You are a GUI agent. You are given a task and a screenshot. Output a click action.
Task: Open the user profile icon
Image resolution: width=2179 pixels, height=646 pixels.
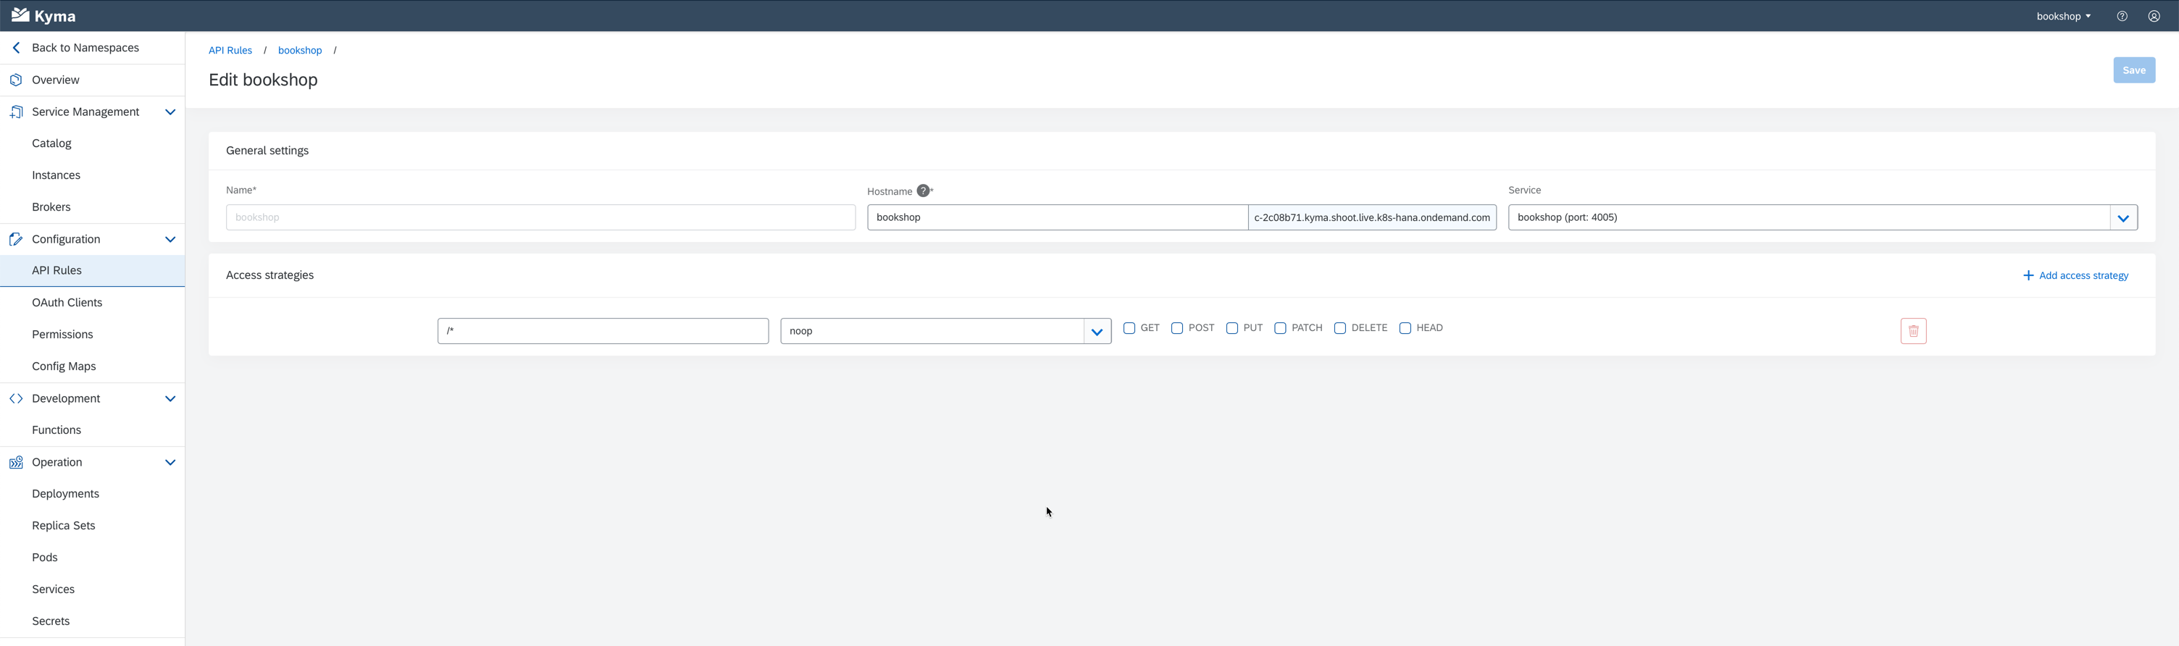click(2154, 16)
